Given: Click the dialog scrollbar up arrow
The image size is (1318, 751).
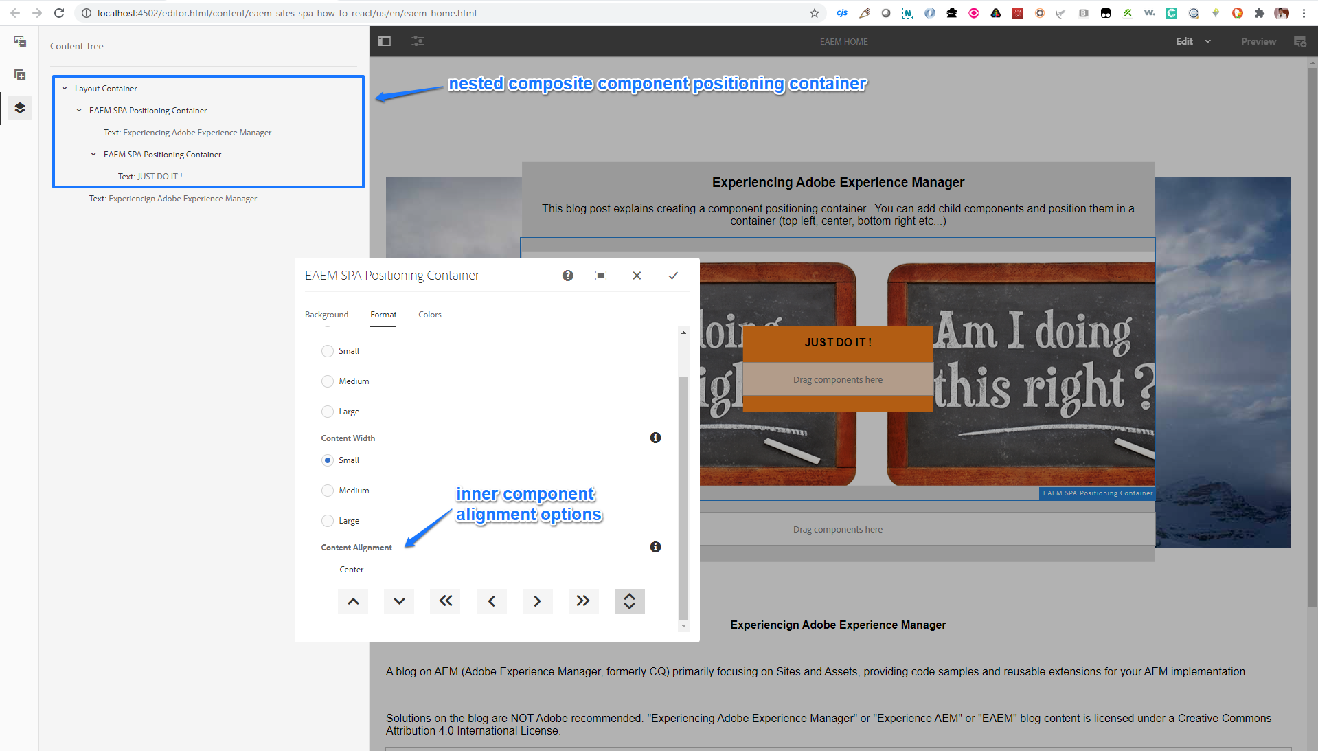Looking at the screenshot, I should pos(683,333).
